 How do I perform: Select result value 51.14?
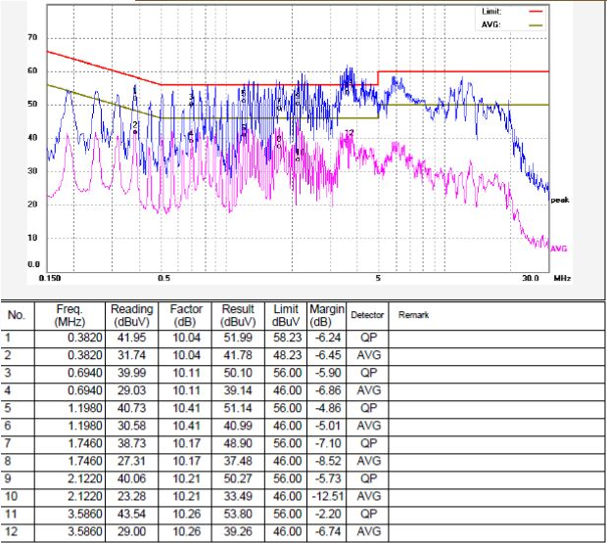[x=238, y=408]
